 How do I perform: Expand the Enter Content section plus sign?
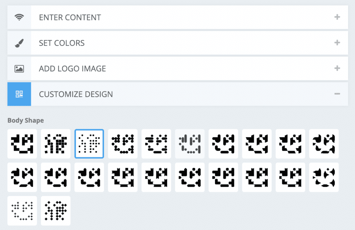(337, 17)
